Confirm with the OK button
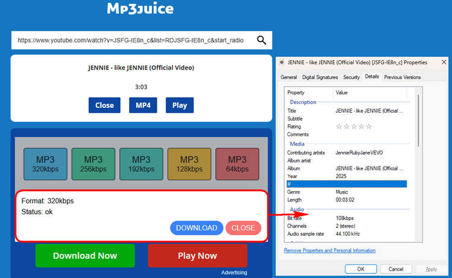 coord(360,269)
